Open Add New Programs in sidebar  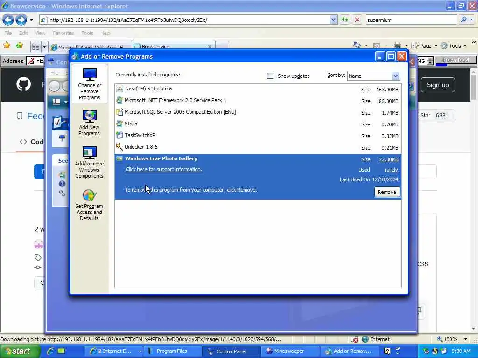89,123
